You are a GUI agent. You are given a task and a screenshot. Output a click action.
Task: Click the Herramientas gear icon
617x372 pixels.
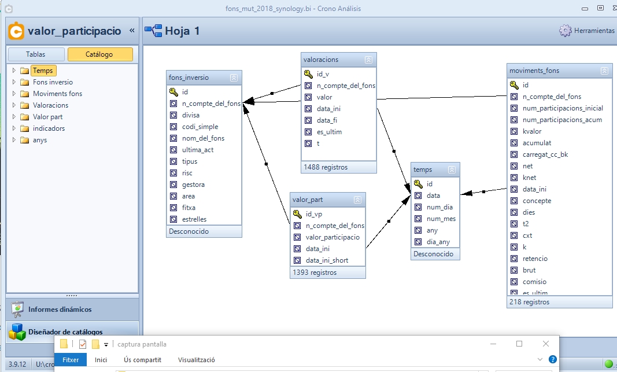(565, 31)
